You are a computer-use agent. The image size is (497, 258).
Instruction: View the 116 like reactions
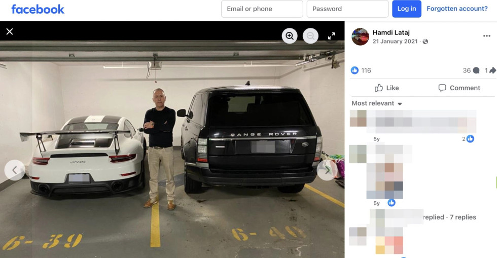[361, 70]
